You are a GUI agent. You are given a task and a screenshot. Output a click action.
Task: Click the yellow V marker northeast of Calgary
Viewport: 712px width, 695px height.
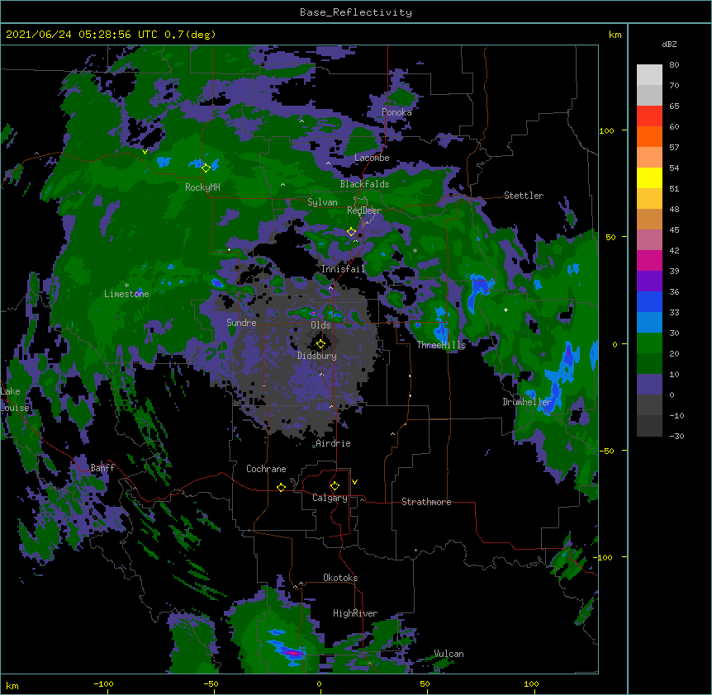(354, 482)
